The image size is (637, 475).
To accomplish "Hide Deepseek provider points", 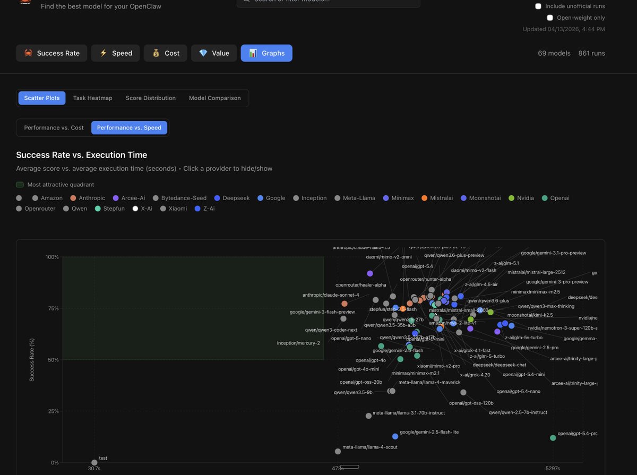I will [231, 198].
